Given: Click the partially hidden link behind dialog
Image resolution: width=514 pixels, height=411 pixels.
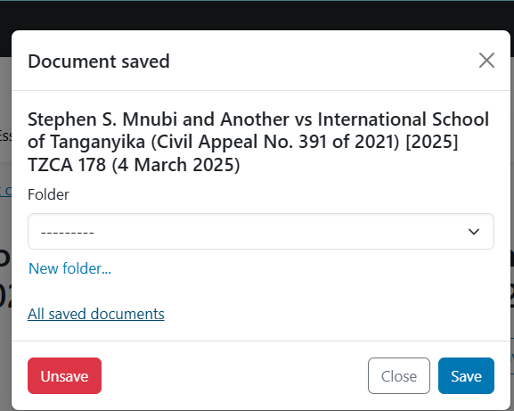Looking at the screenshot, I should tap(5, 191).
